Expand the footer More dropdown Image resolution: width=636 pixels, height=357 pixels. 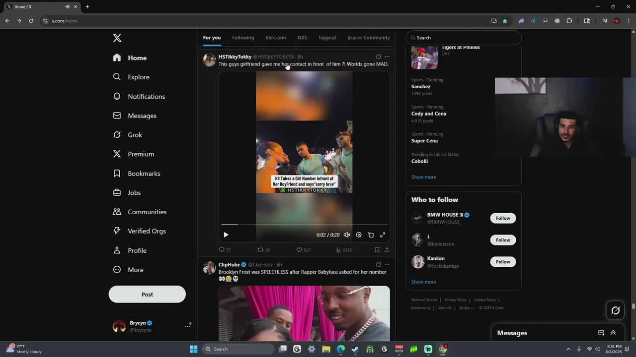[x=467, y=308]
